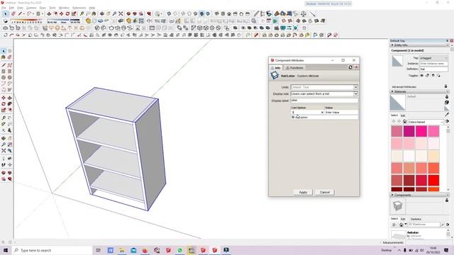
Task: Open the 3D Warehouse search dropdown in Components
Action: click(x=406, y=225)
